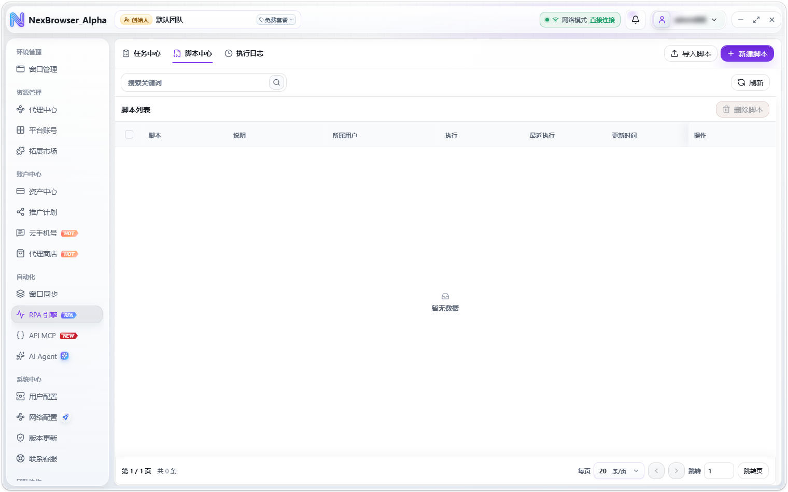788x492 pixels.
Task: Click the 网络模式 直接连接 status badge
Action: tap(580, 20)
